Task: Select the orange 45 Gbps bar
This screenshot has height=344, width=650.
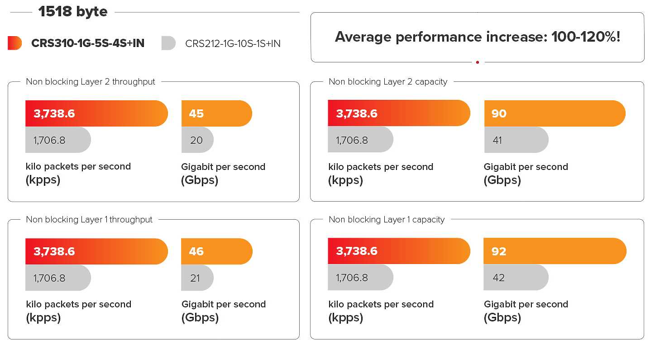Action: coord(216,113)
